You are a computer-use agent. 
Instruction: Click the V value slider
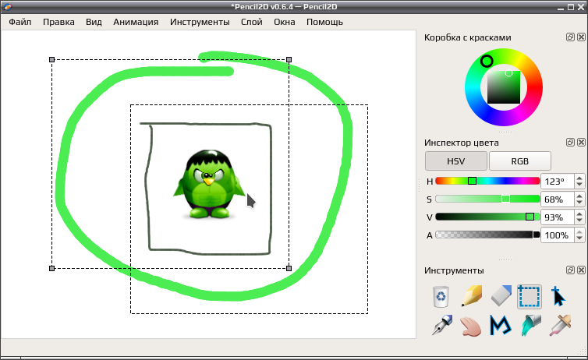click(487, 217)
